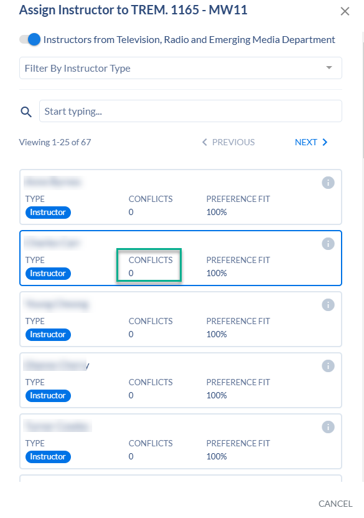Open info icon on fifth instructor card

point(328,427)
